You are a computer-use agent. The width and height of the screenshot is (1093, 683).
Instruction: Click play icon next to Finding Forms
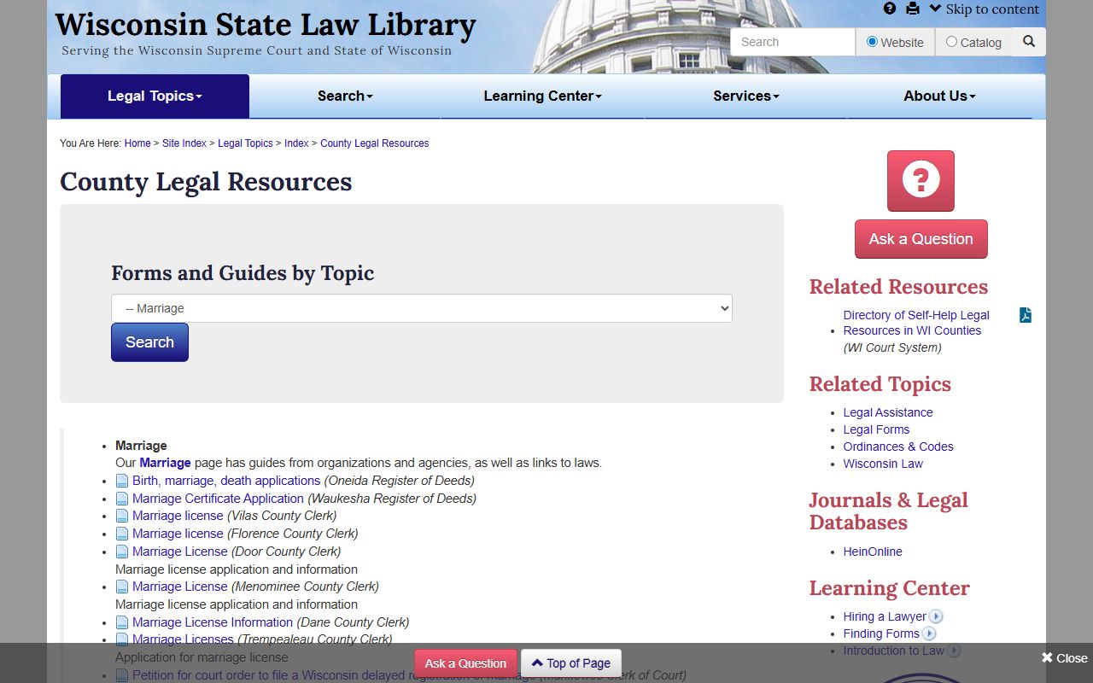tap(929, 633)
